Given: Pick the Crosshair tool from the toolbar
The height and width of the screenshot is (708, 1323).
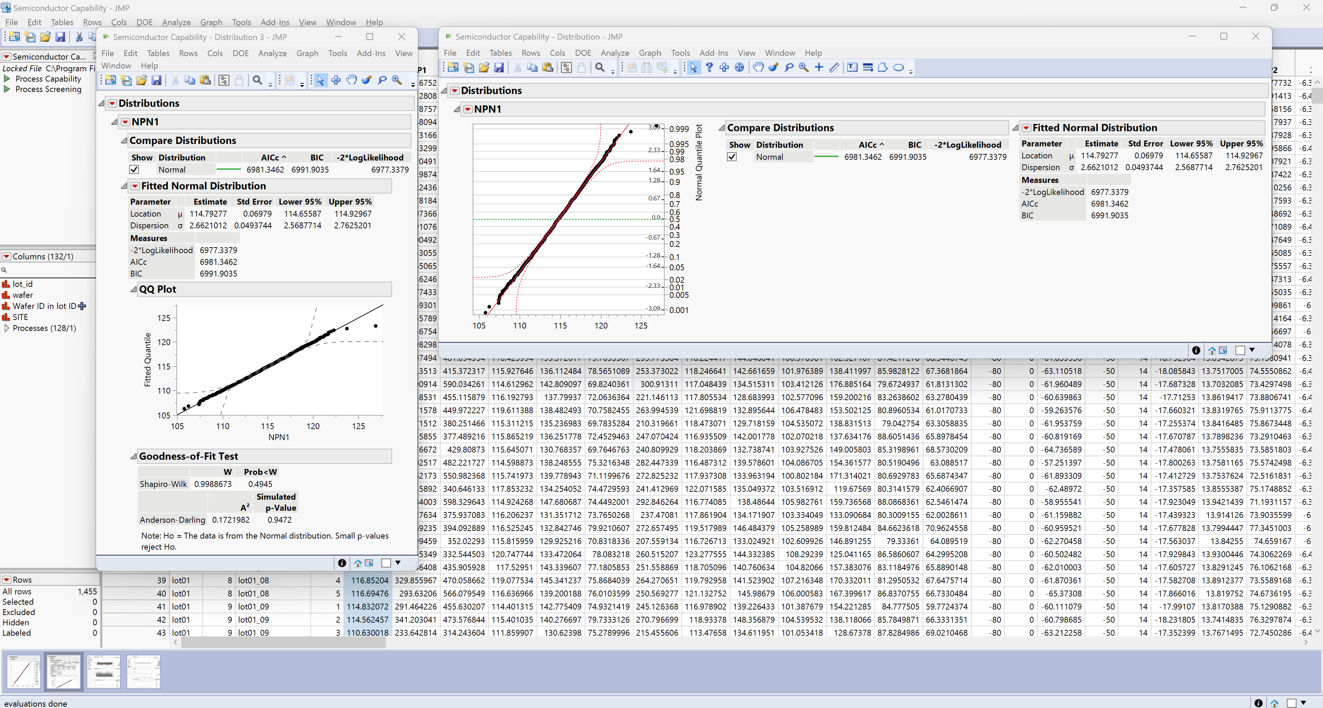Looking at the screenshot, I should point(819,67).
